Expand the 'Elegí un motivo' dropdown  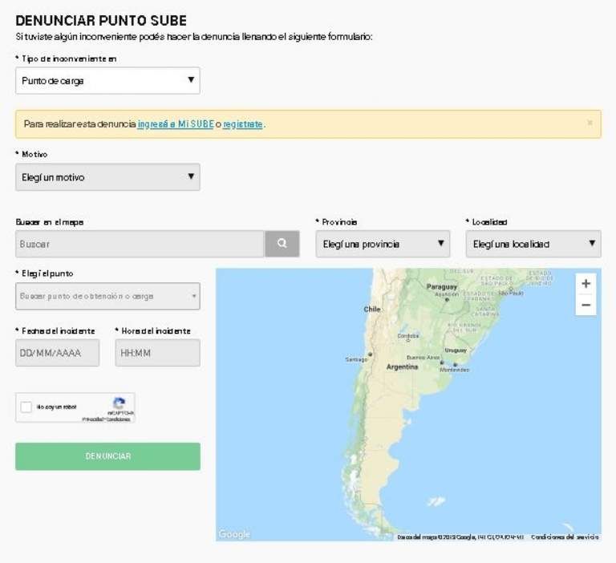[107, 177]
